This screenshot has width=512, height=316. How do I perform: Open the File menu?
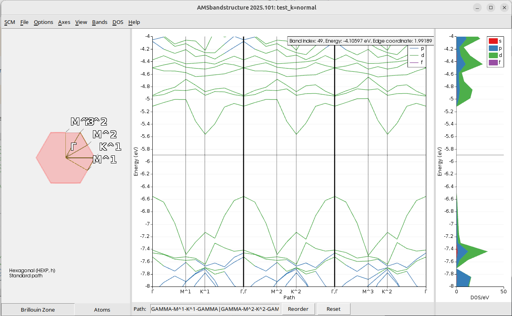pyautogui.click(x=24, y=22)
